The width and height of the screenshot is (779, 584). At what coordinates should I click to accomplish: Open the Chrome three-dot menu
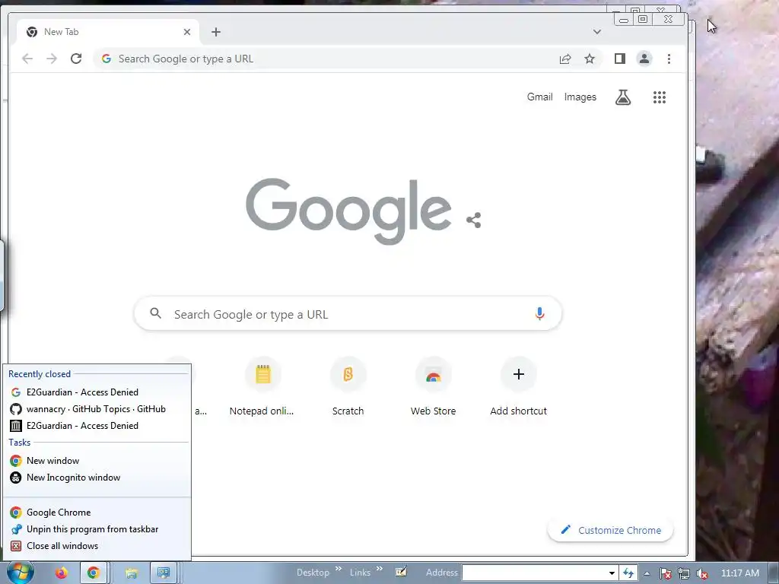669,59
